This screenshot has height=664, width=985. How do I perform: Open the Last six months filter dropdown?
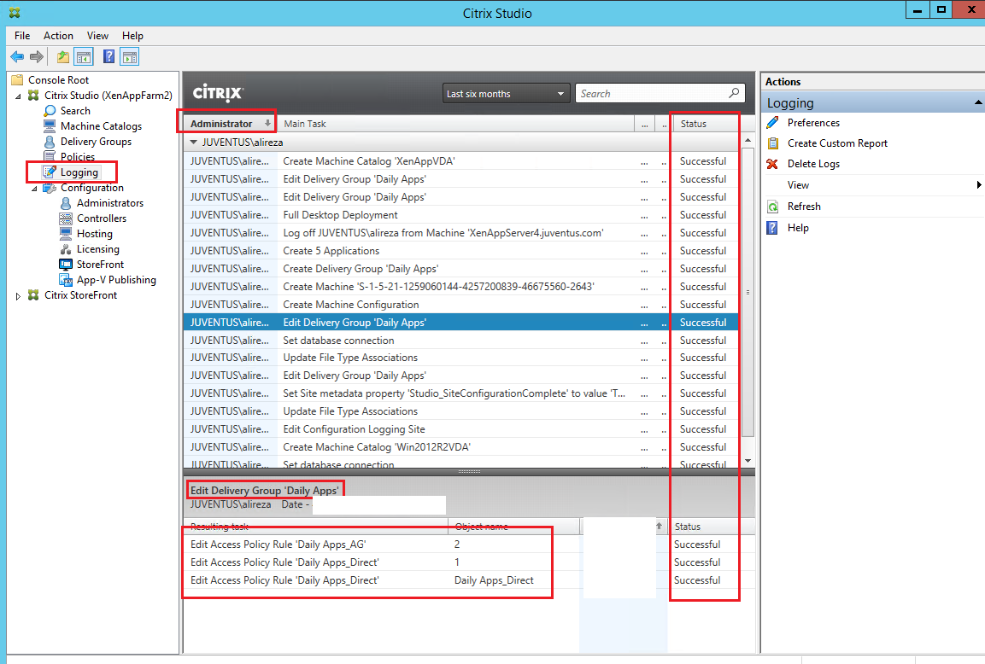560,93
